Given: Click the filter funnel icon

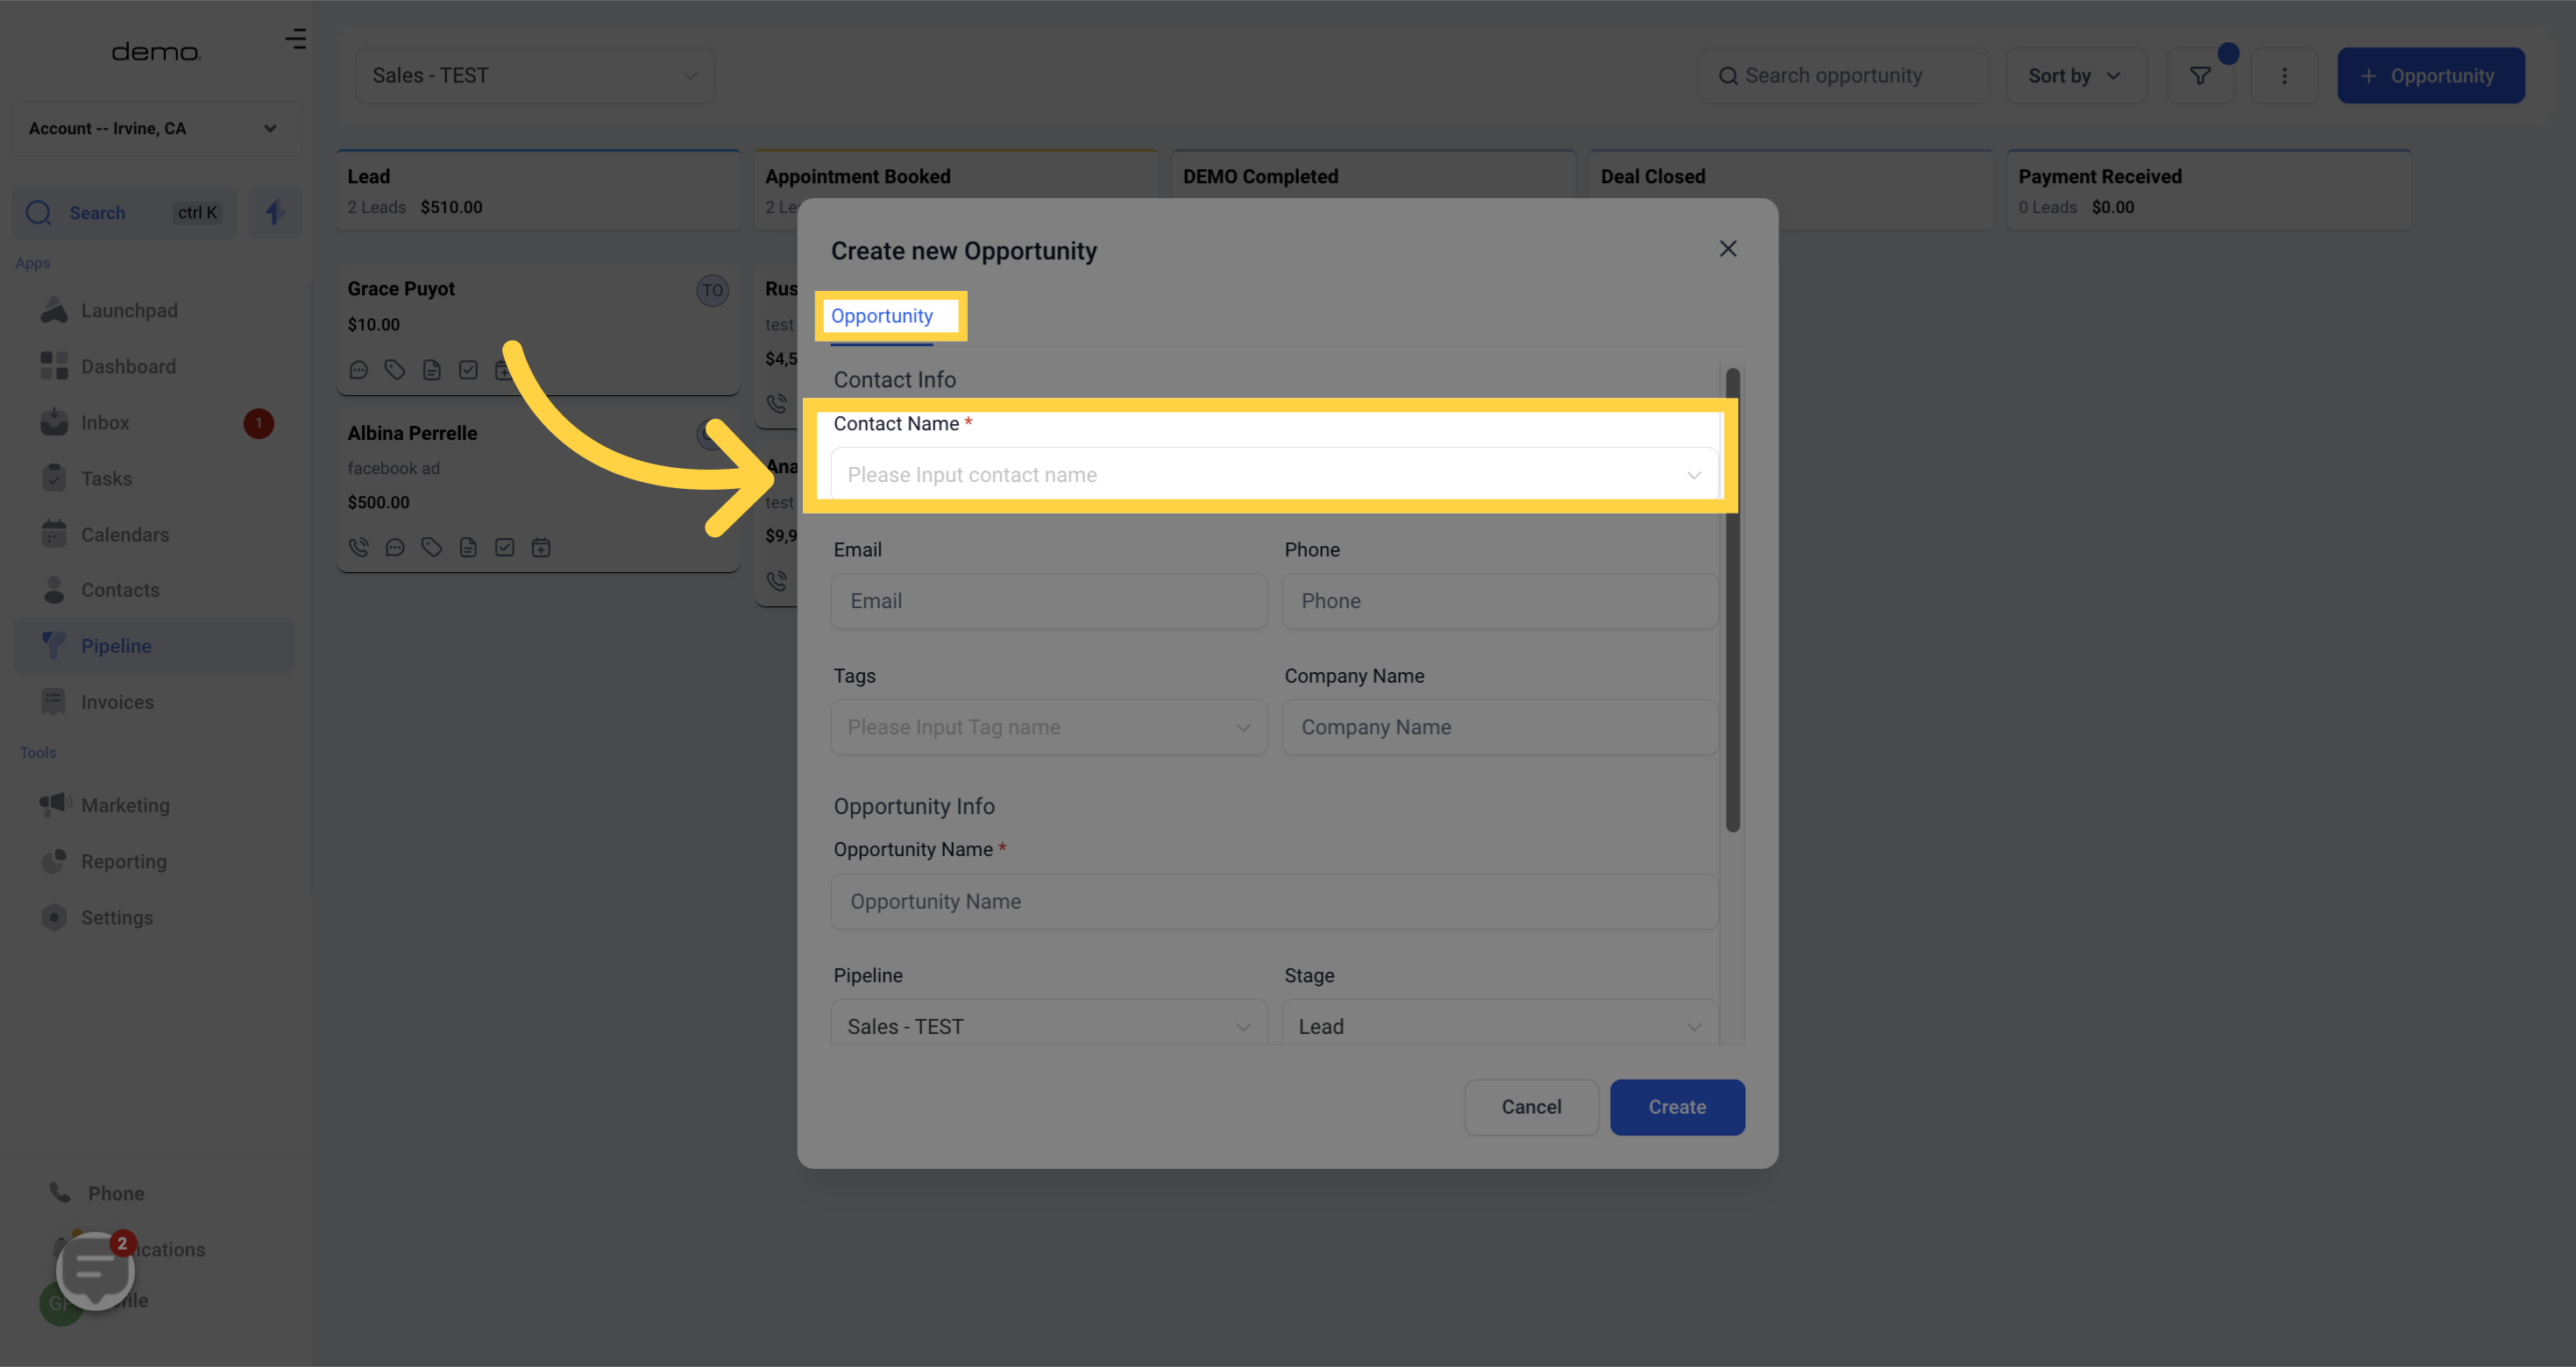Looking at the screenshot, I should [x=2199, y=76].
